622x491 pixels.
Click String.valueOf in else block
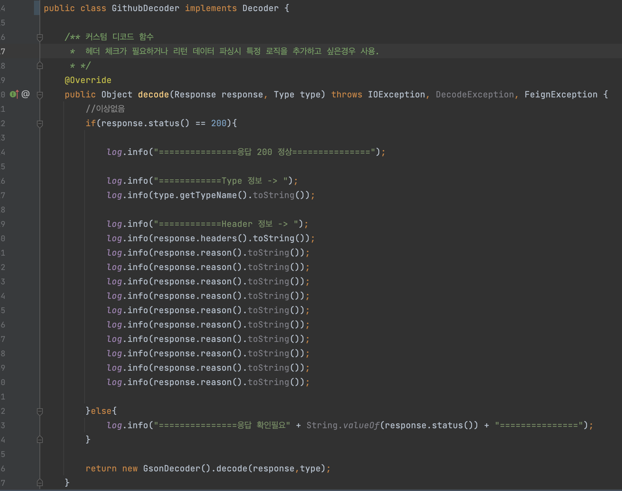tap(343, 425)
